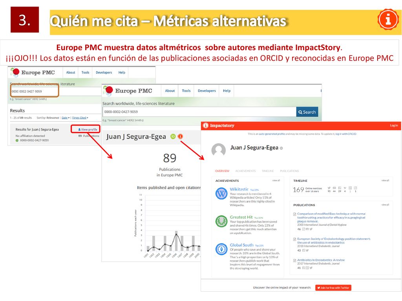
Task: Open About menu in back Europe PMC window
Action: click(x=71, y=73)
